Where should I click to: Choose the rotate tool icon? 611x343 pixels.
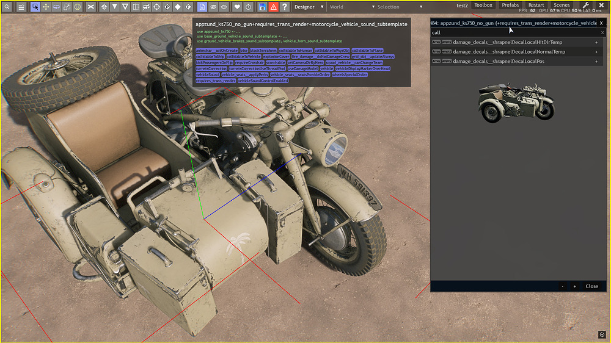(56, 7)
